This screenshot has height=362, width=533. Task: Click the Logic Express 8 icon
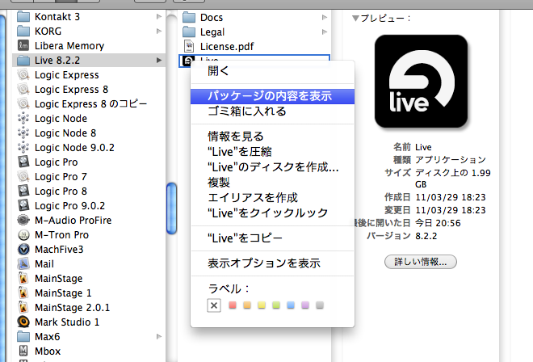[23, 89]
